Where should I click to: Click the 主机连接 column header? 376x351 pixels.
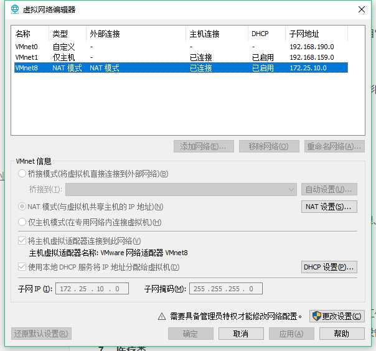(217, 34)
